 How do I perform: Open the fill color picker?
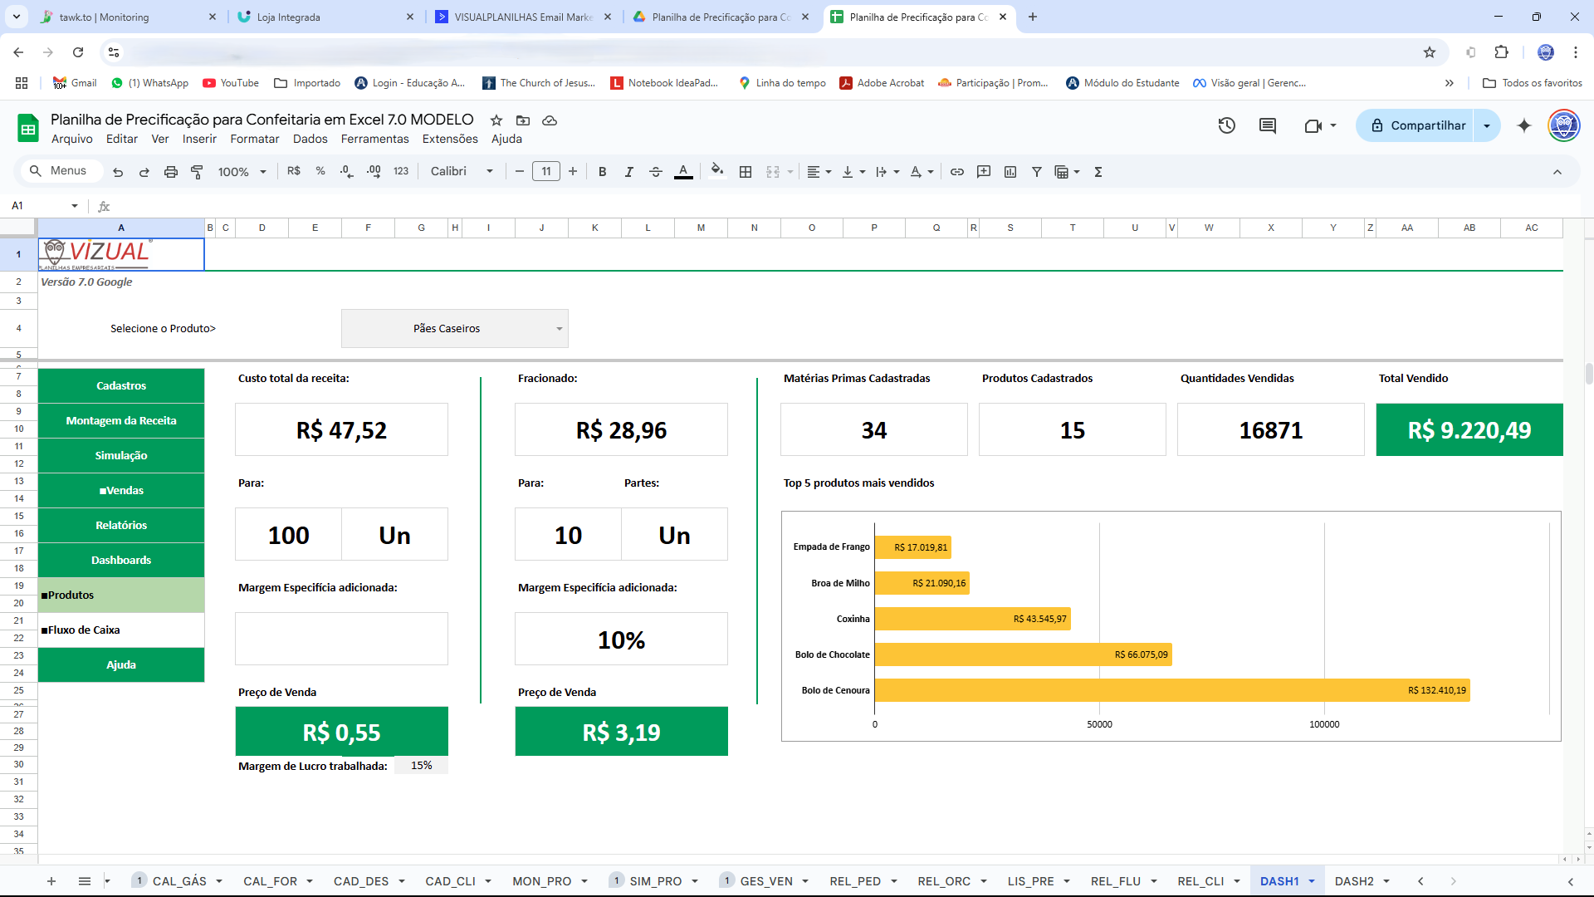(717, 171)
